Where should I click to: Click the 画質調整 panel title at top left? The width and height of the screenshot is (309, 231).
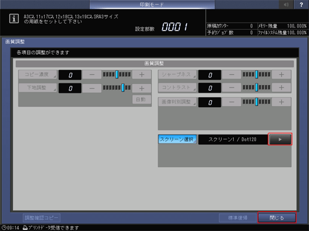15,42
